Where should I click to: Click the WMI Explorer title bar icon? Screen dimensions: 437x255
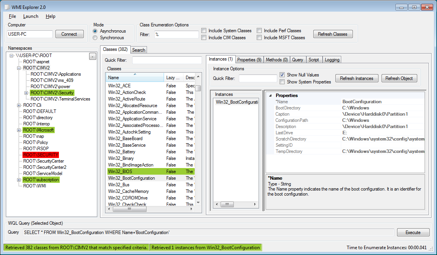pyautogui.click(x=7, y=7)
